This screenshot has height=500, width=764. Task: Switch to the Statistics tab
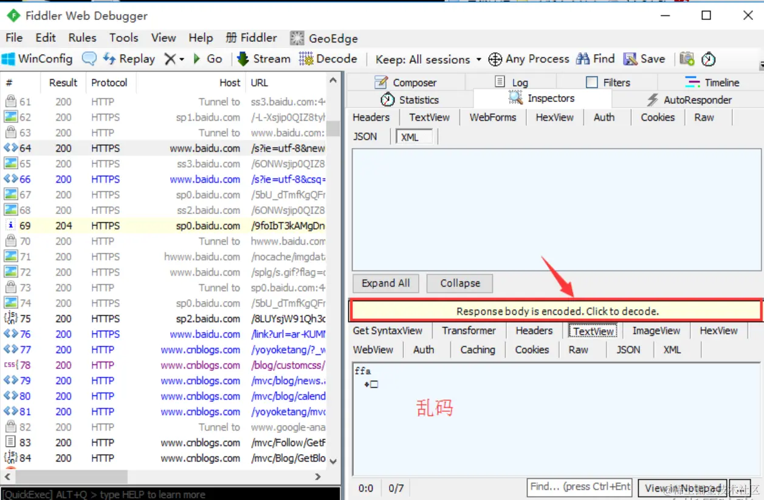click(409, 100)
